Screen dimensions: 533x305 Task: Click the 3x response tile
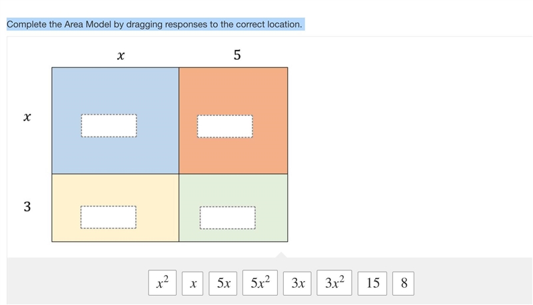coord(297,283)
